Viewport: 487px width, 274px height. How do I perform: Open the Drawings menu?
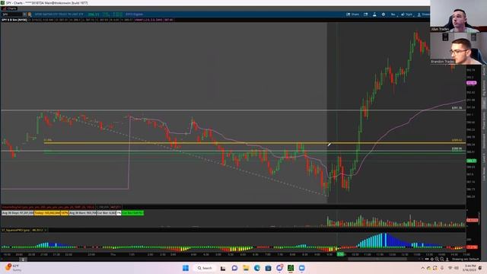tap(424, 14)
